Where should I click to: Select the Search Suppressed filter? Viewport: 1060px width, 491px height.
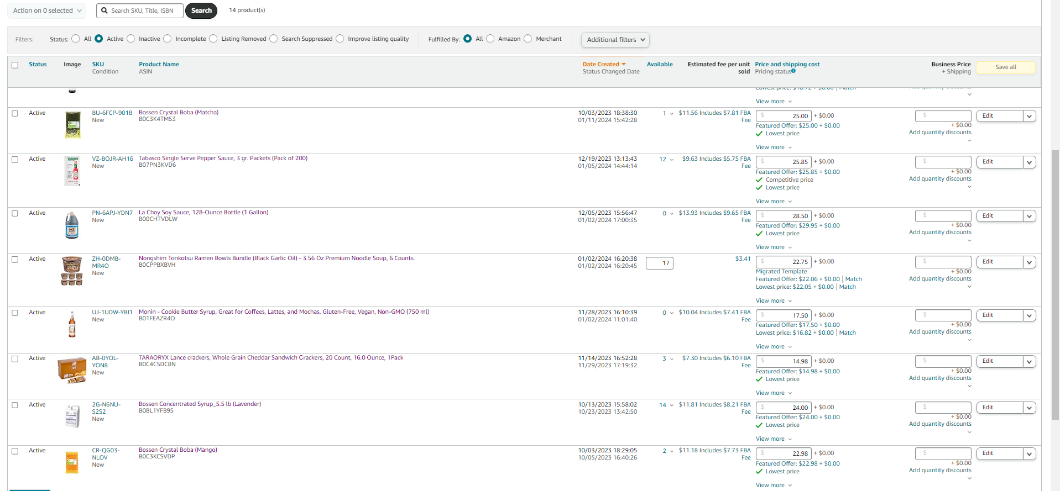point(274,39)
